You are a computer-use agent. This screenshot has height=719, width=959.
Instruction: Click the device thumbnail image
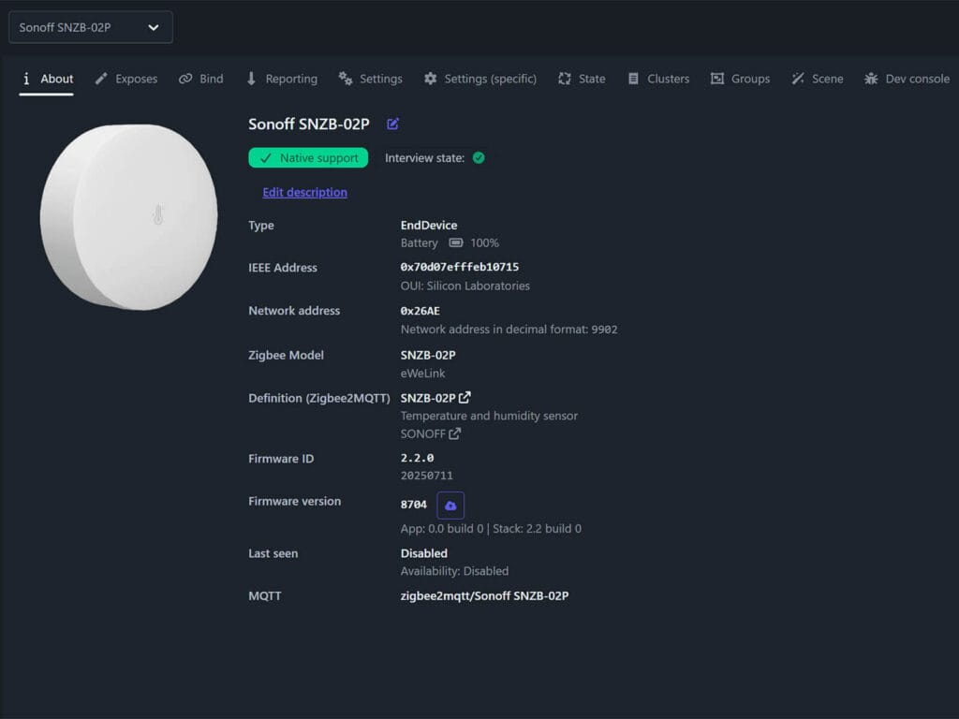tap(129, 217)
